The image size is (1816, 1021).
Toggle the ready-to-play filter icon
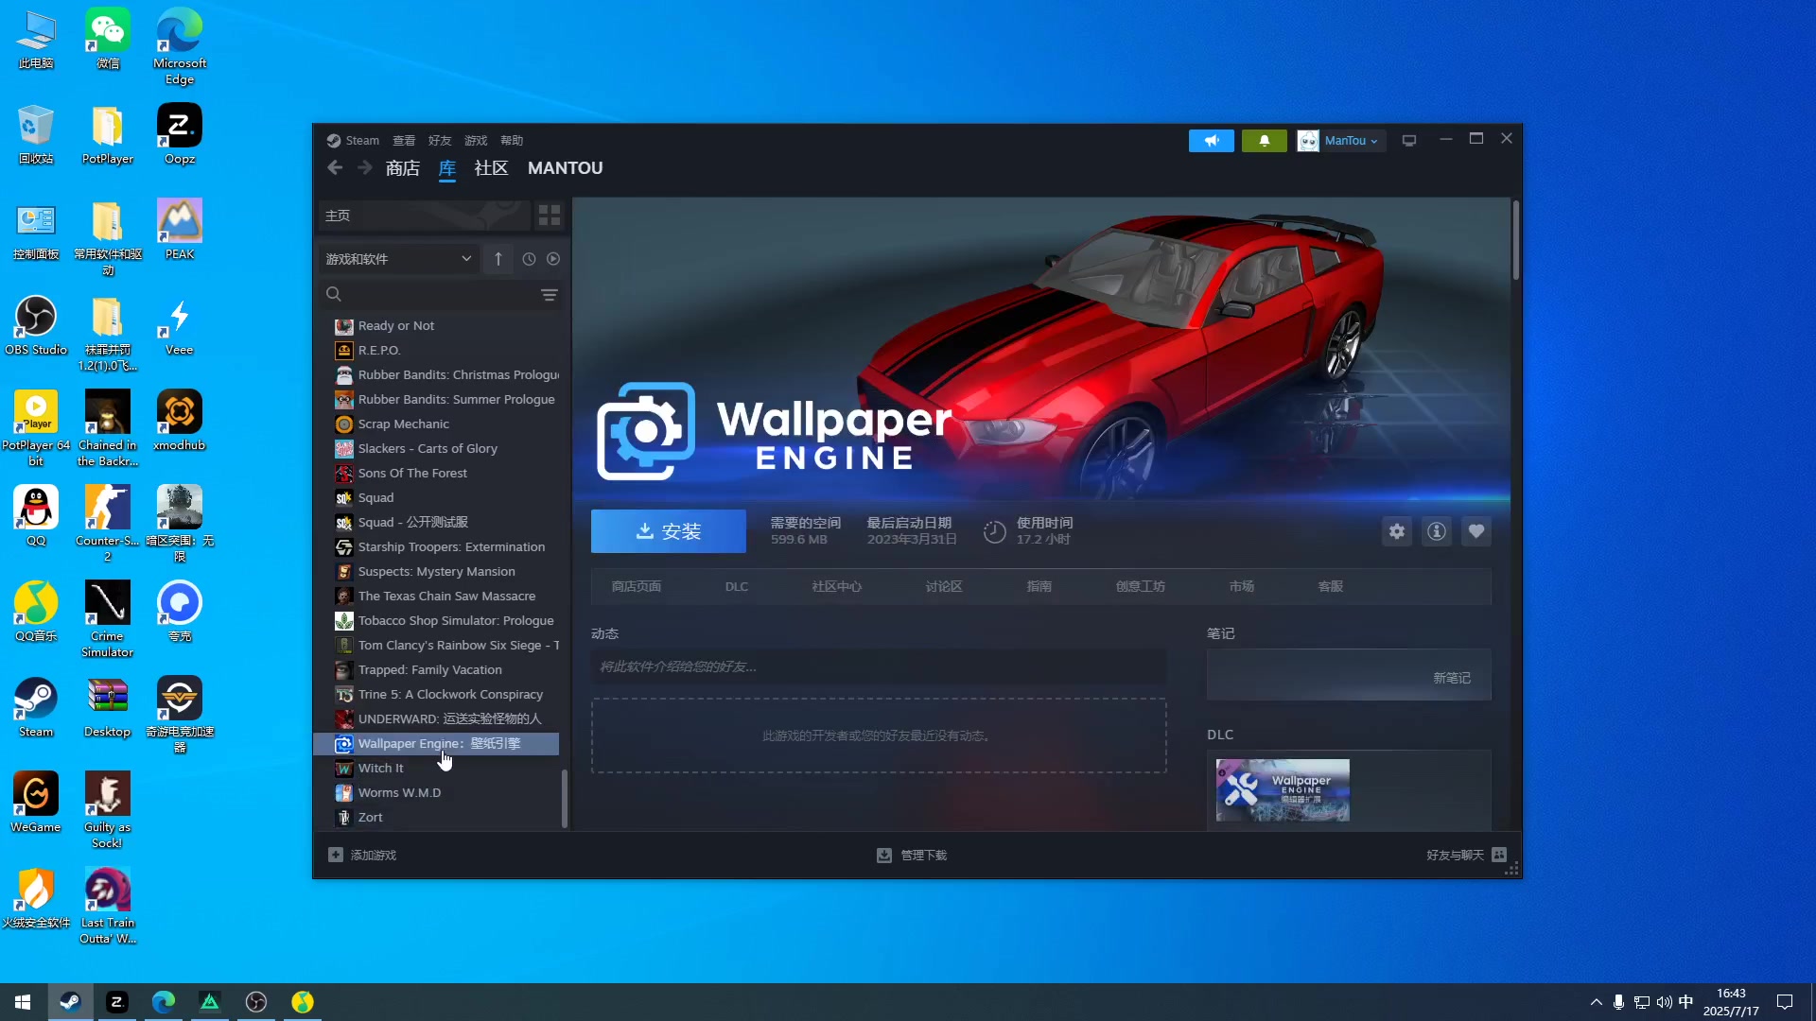[553, 259]
